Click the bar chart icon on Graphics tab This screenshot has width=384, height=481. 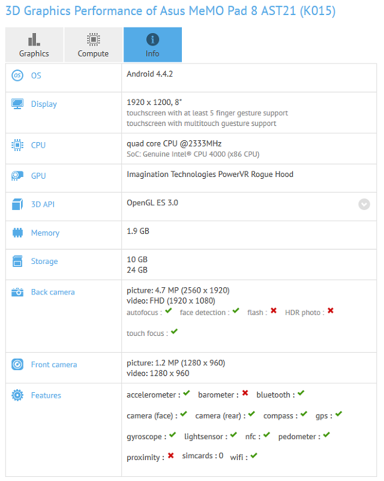[34, 39]
